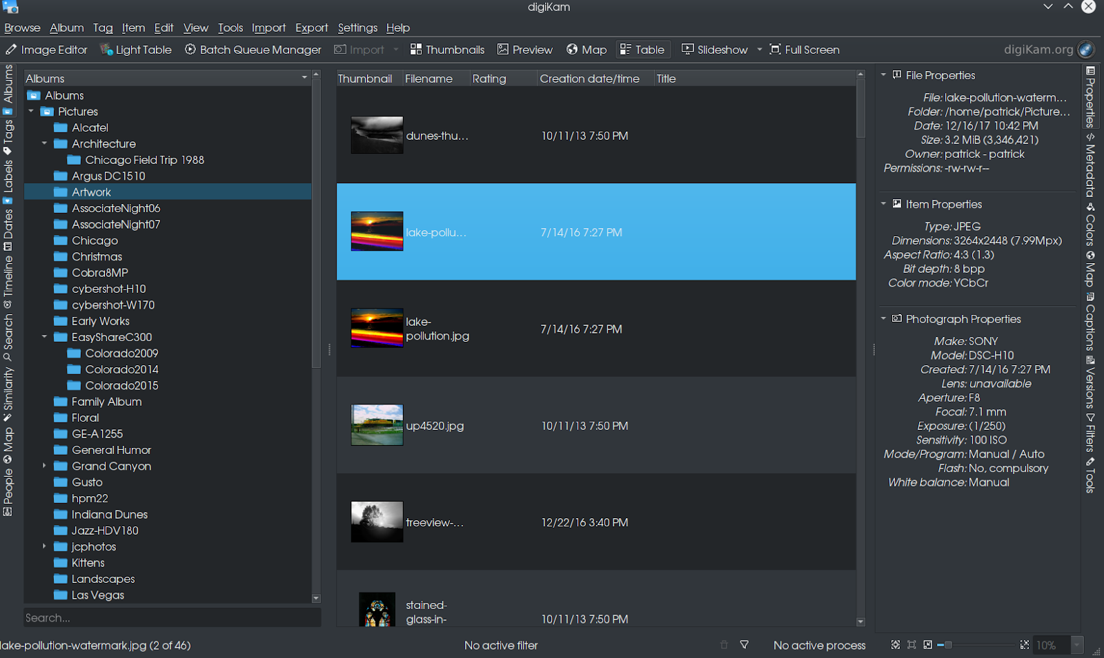Image resolution: width=1104 pixels, height=658 pixels.
Task: Collapse the File Properties section
Action: tap(883, 75)
